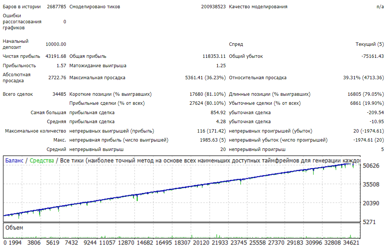Click the chart axis value 5271
387x249 pixels.
pyautogui.click(x=369, y=222)
